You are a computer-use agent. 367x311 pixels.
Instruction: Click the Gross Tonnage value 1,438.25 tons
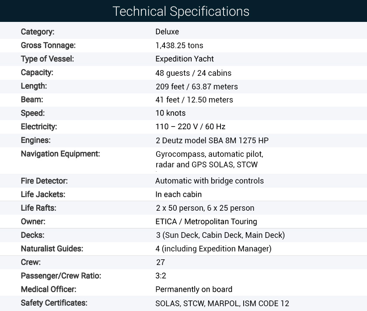pyautogui.click(x=179, y=45)
